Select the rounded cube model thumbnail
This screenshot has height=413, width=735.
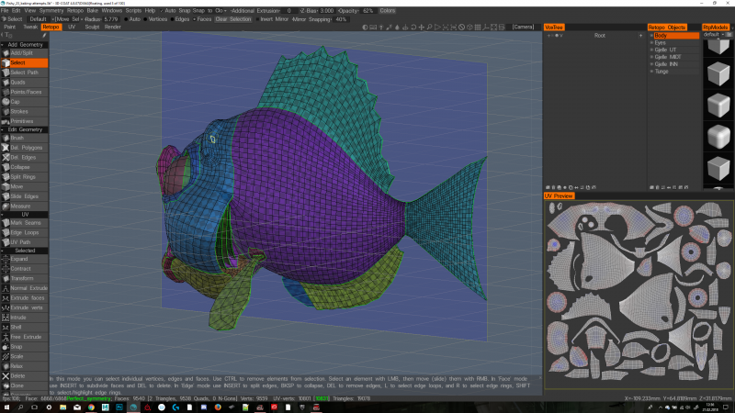[x=717, y=138]
